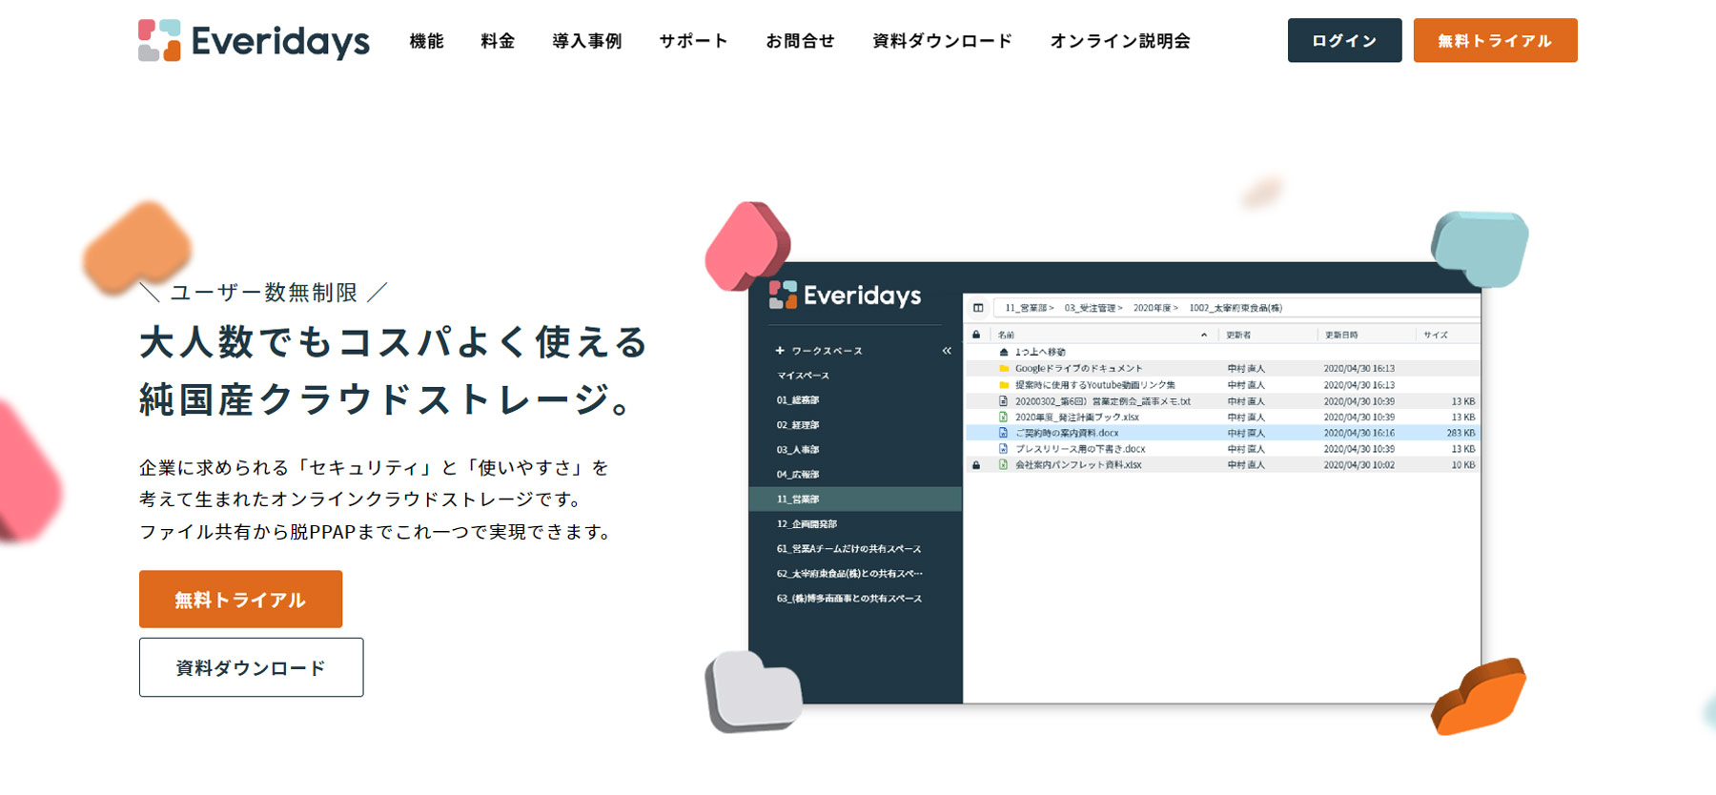Screen dimensions: 1716x795
Task: Click the サイズ column header
Action: 1436,335
